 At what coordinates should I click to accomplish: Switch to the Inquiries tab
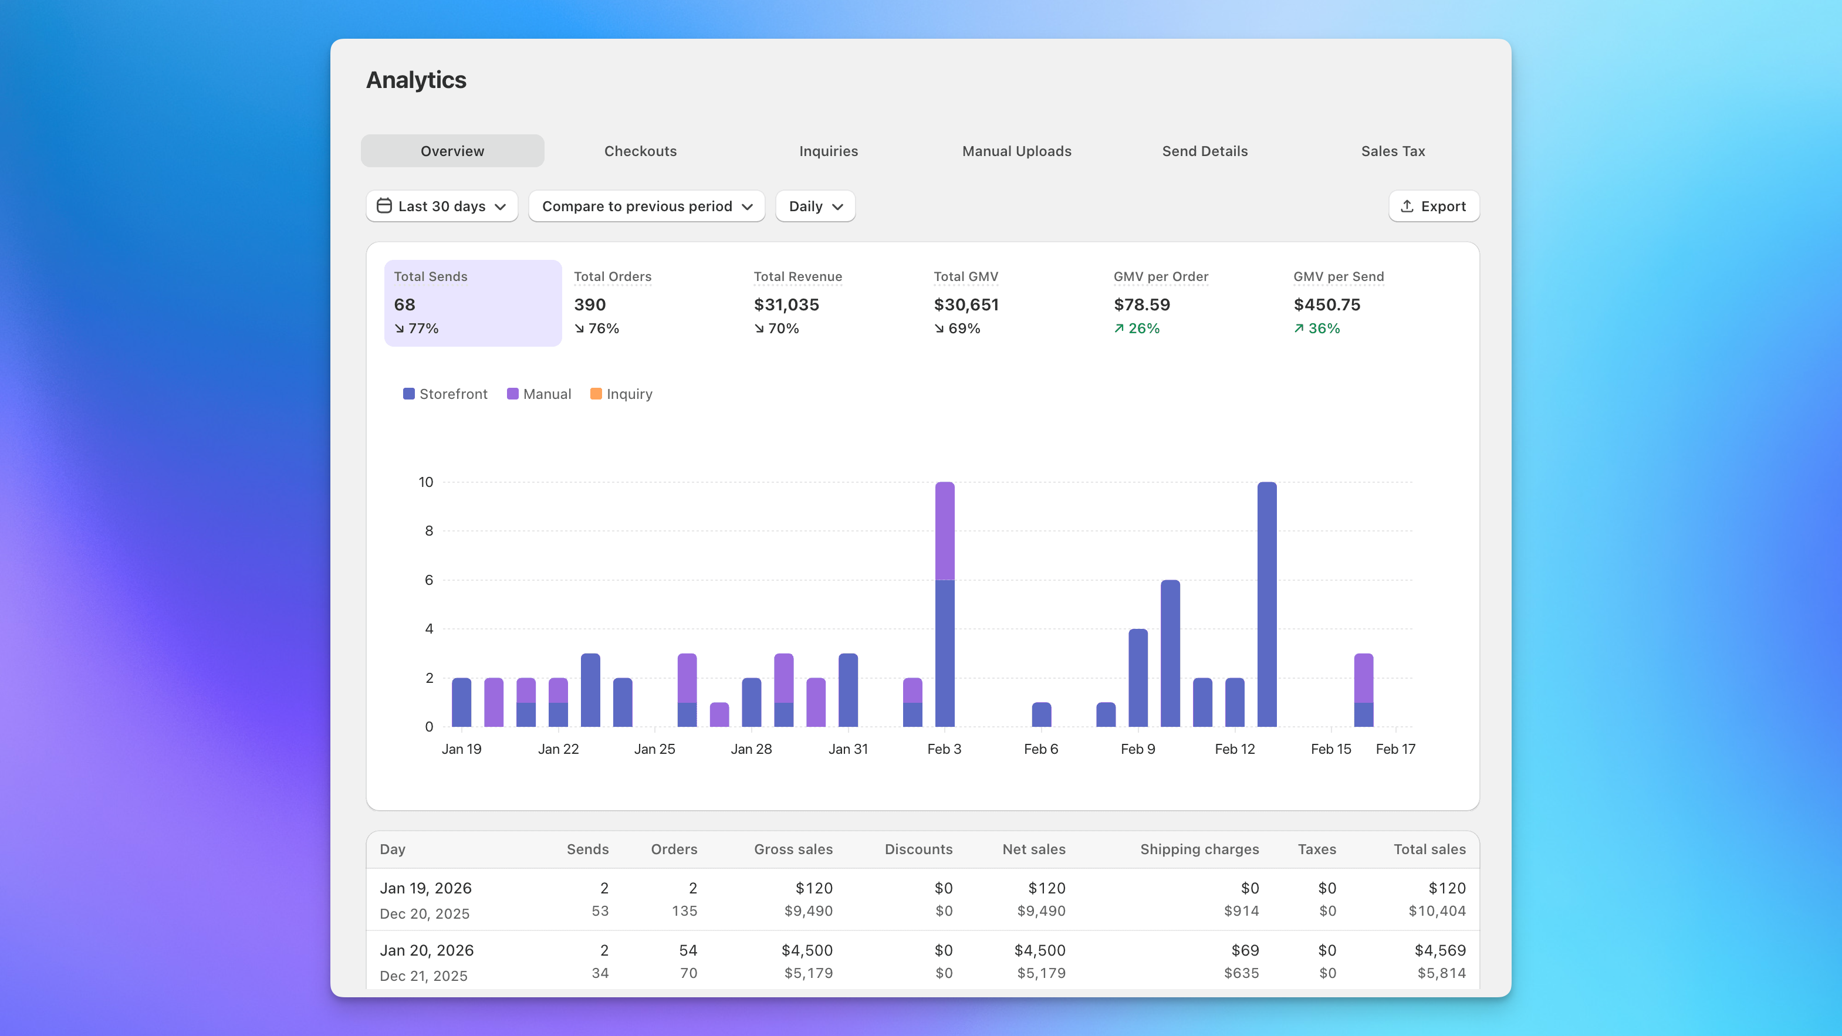(x=829, y=151)
